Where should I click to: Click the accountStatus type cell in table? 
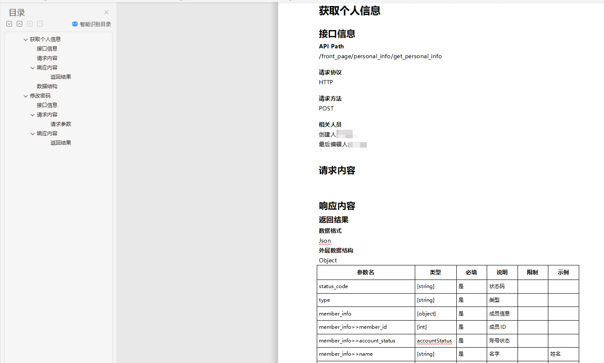point(434,341)
